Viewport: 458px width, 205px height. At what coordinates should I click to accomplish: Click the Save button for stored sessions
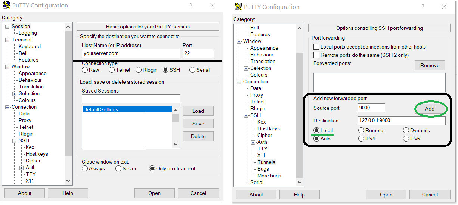click(198, 124)
